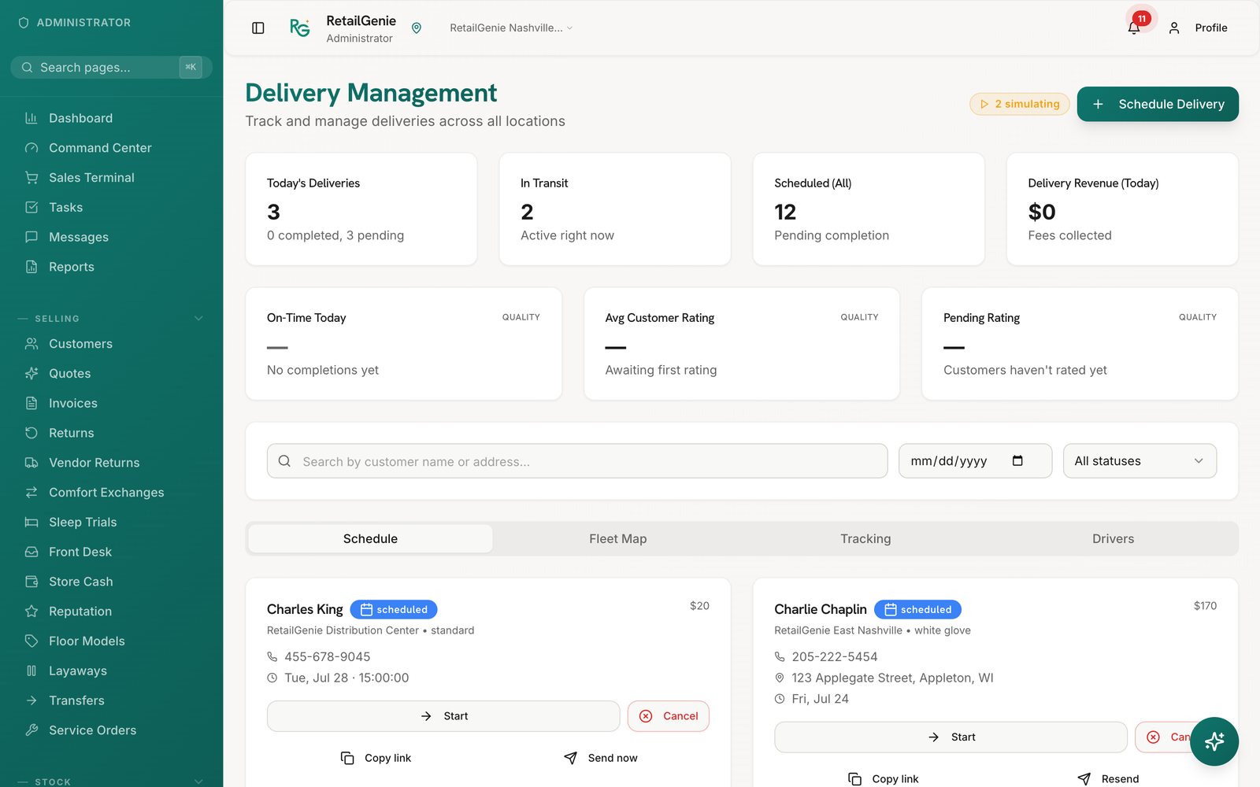1260x787 pixels.
Task: Click the Reputation star icon
Action: click(x=31, y=611)
